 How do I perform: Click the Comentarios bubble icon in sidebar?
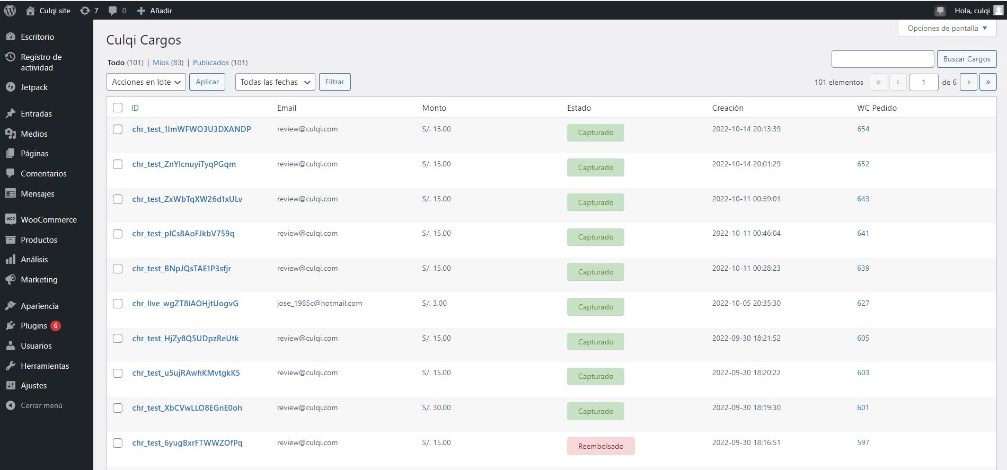(x=11, y=173)
